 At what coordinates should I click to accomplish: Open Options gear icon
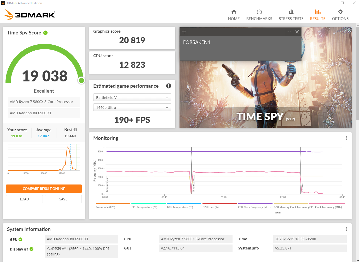click(x=340, y=12)
